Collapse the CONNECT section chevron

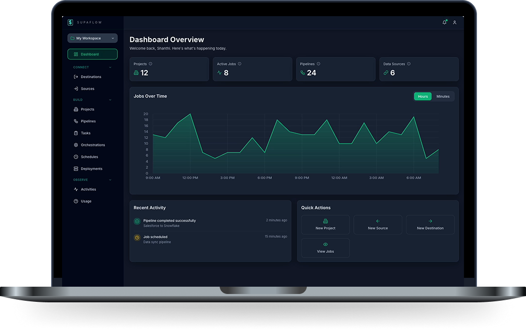click(110, 67)
